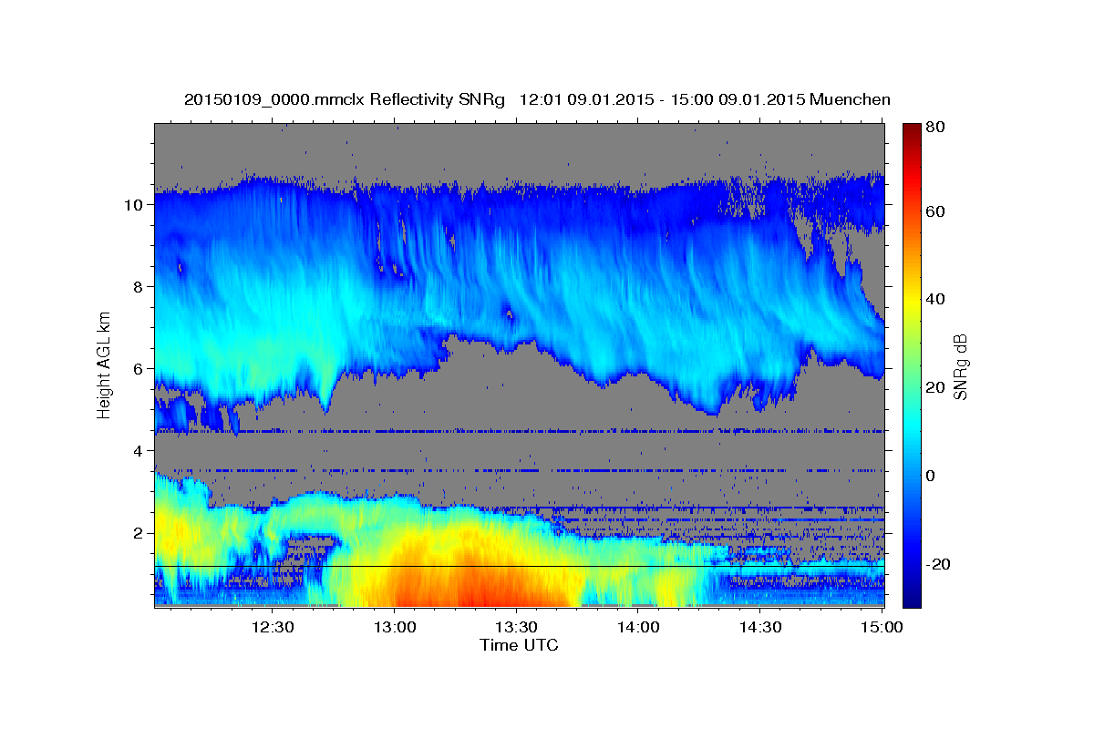Viewport: 1094px width, 729px height.
Task: Click the 14:30 time tick label
Action: pos(759,627)
